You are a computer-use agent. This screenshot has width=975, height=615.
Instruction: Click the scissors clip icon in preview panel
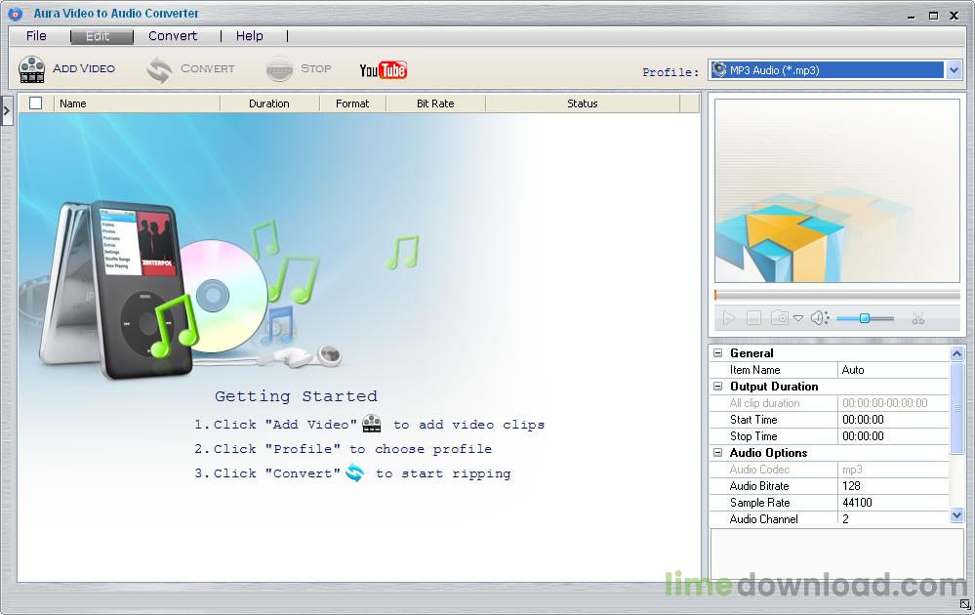pos(919,317)
